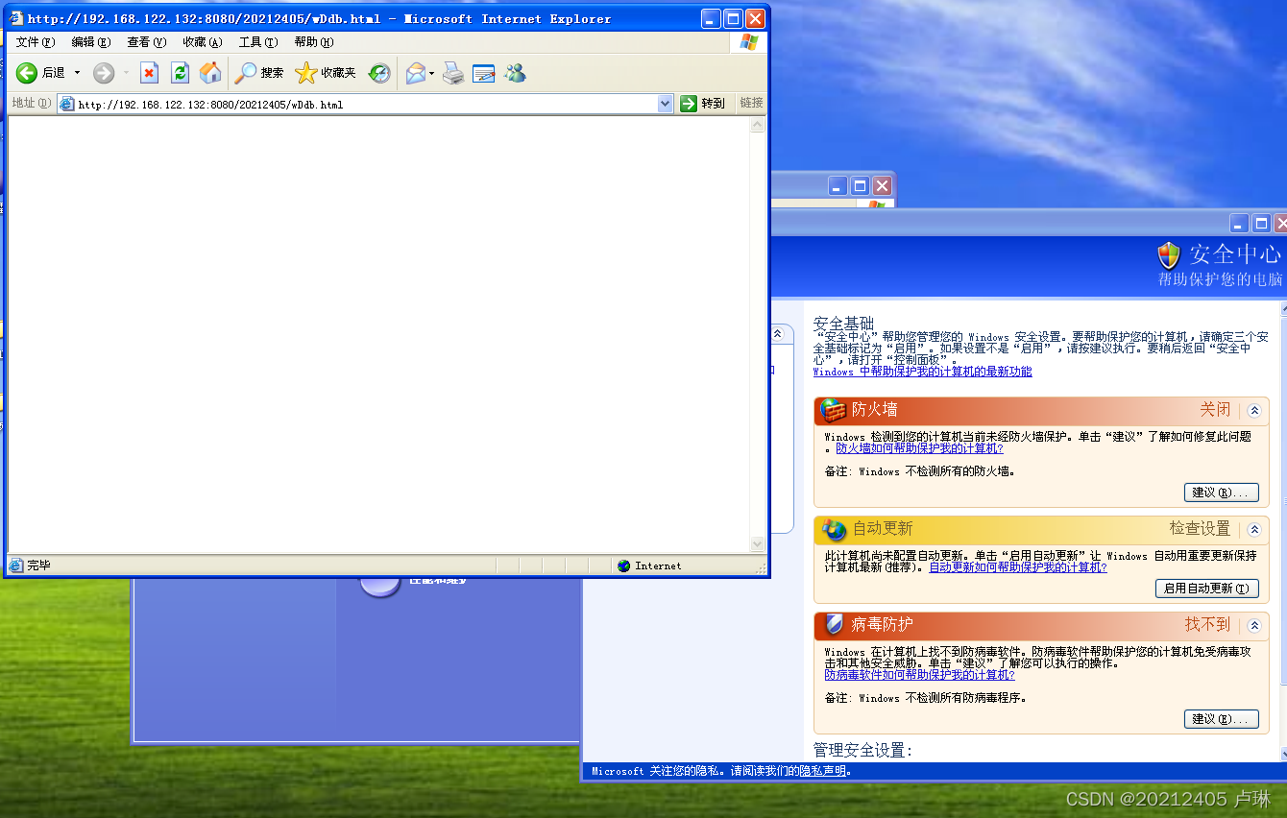Click the IE scrollbar down arrow
The height and width of the screenshot is (818, 1287).
coord(757,544)
